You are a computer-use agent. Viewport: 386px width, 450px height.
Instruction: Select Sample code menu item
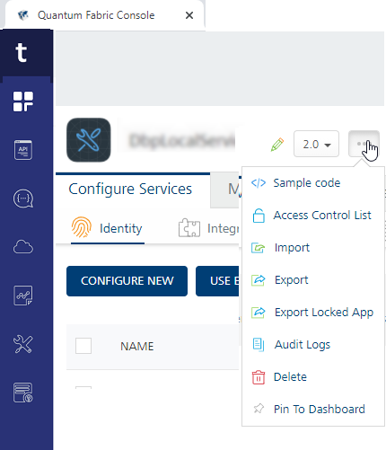313,183
